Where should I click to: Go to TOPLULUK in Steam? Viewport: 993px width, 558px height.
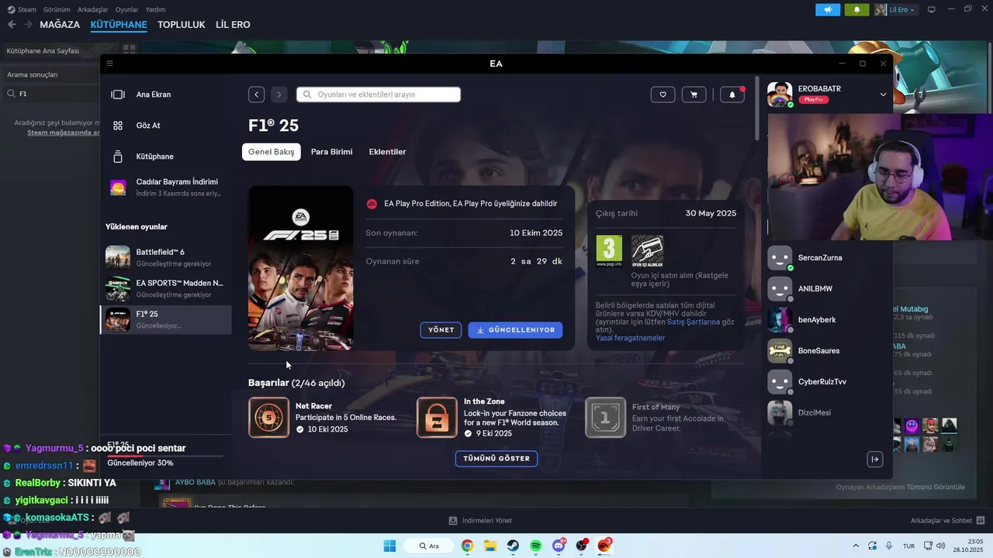click(x=182, y=25)
